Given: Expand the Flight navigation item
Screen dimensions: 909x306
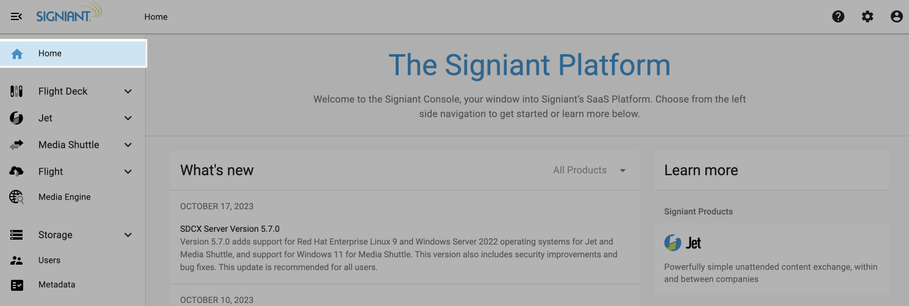Looking at the screenshot, I should click(51, 172).
